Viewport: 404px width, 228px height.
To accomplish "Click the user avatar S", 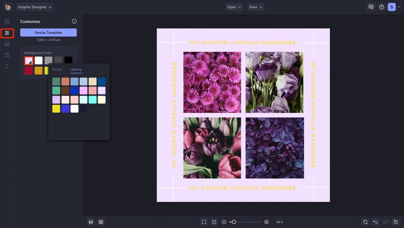I will [392, 7].
